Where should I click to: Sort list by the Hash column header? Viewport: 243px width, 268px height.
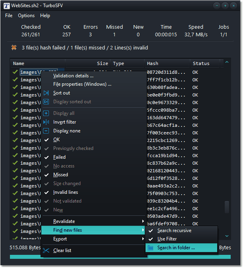[152, 63]
